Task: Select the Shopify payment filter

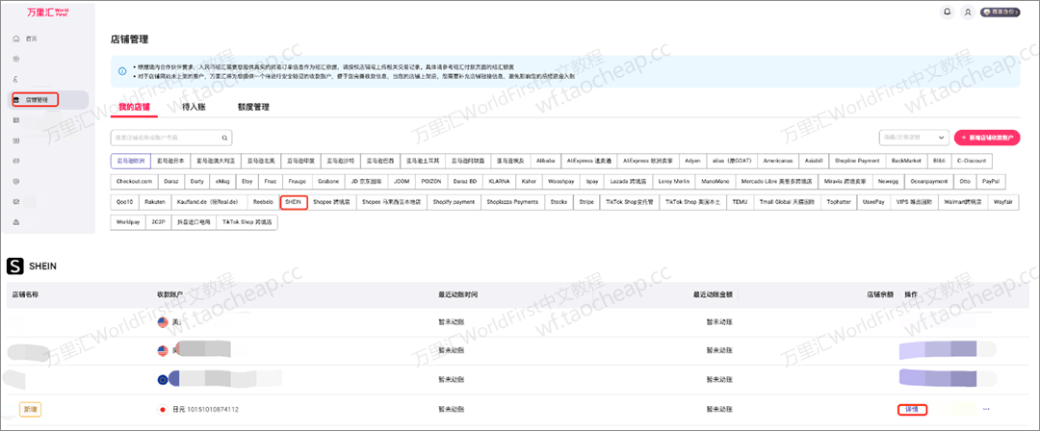Action: [453, 201]
